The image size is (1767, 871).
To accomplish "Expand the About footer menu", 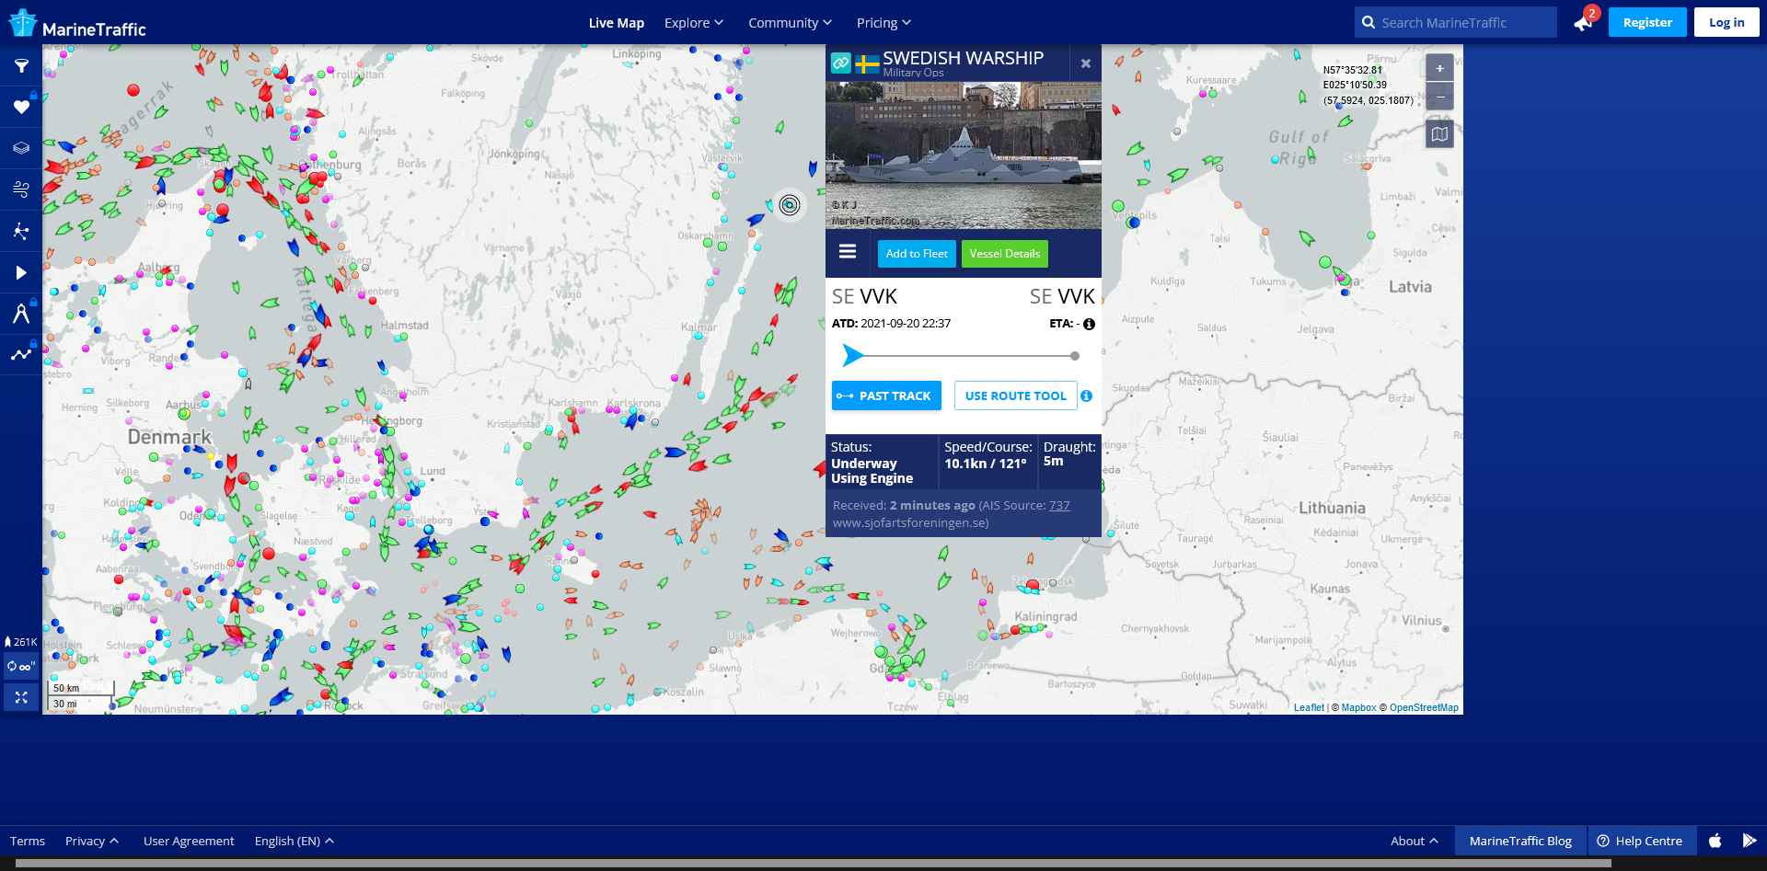I will [x=1414, y=841].
